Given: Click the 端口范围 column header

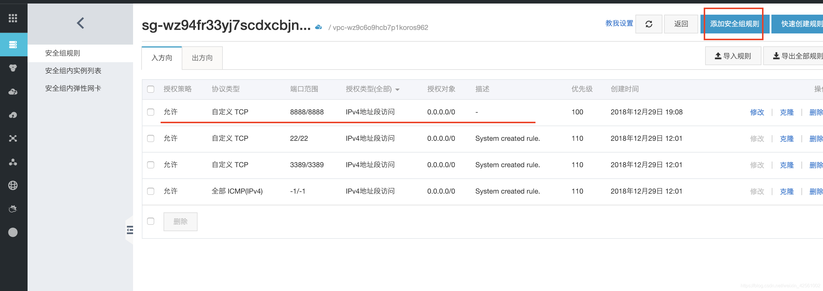Looking at the screenshot, I should [x=304, y=89].
